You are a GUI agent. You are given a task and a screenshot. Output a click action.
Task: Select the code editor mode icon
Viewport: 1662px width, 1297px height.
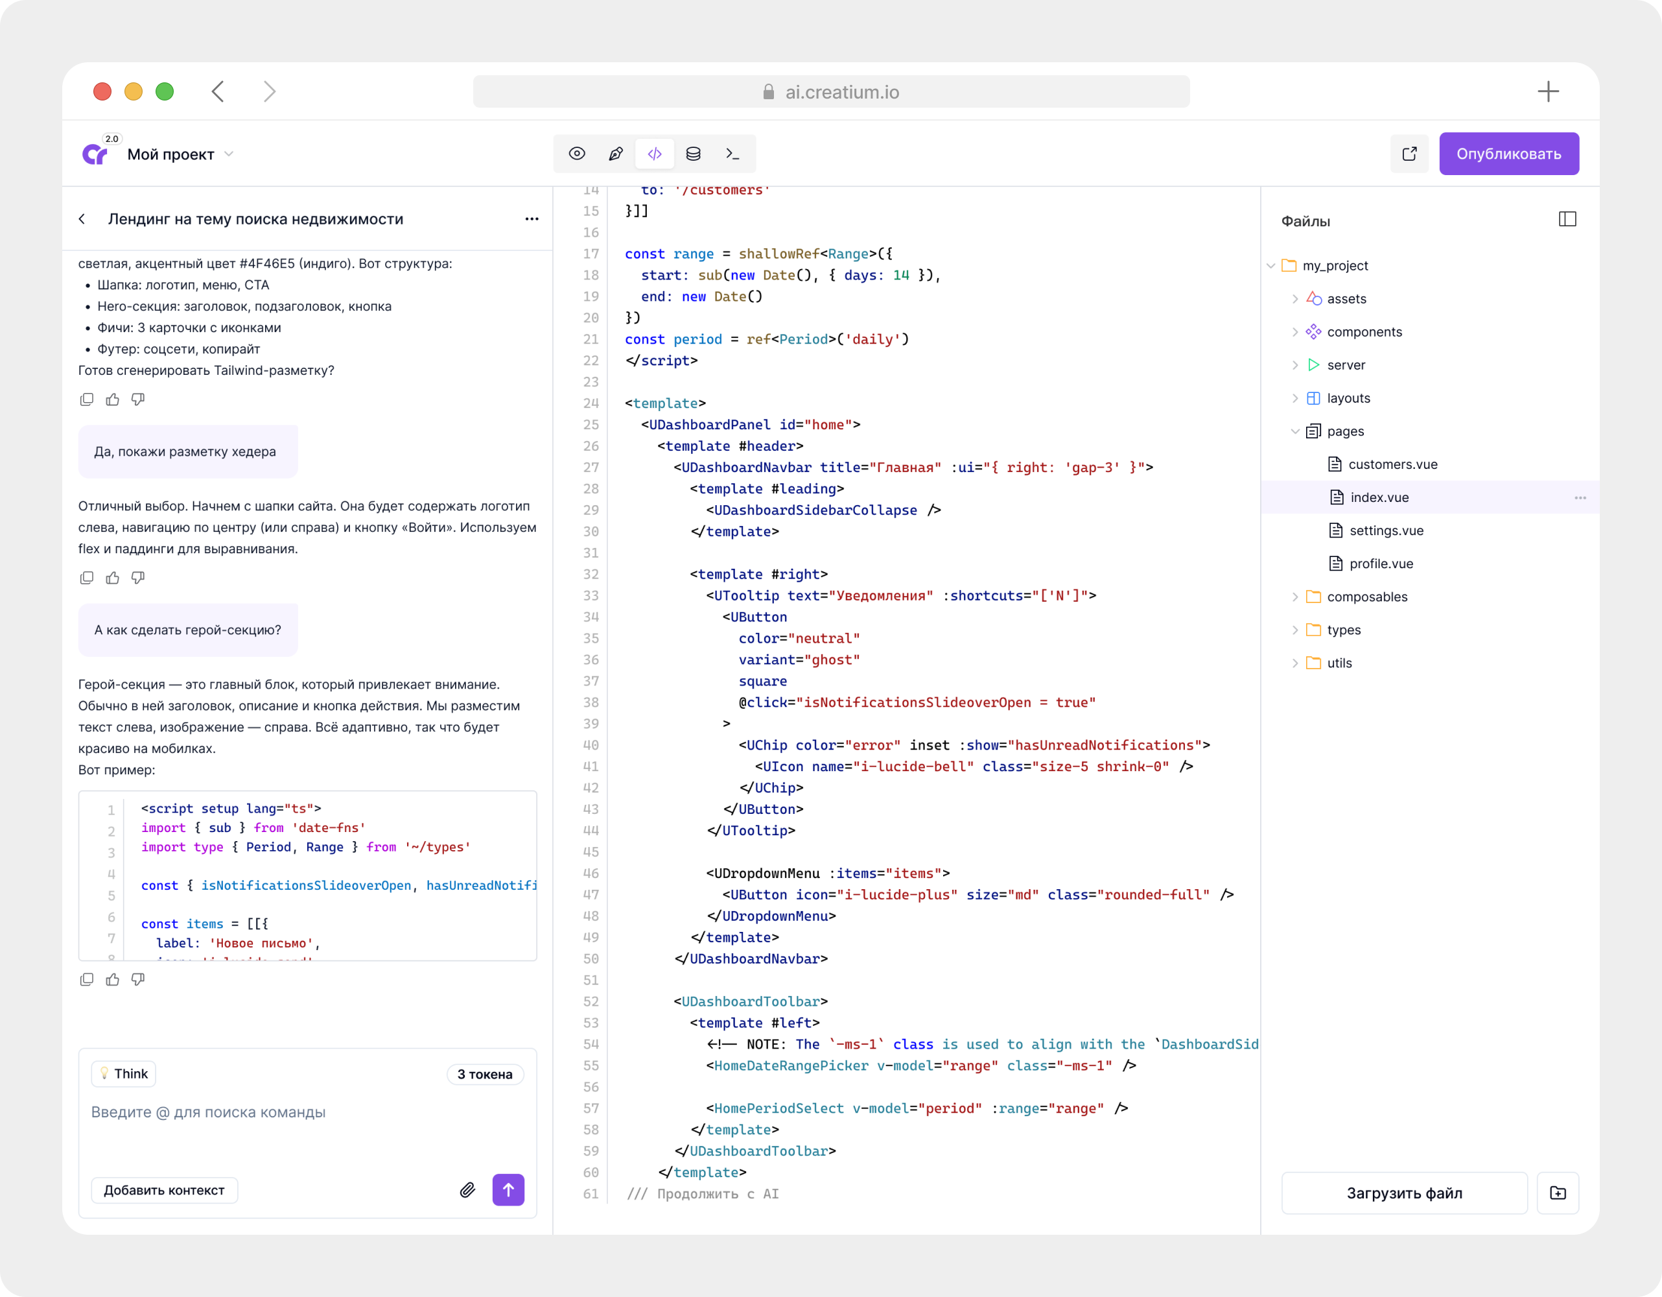(x=655, y=154)
